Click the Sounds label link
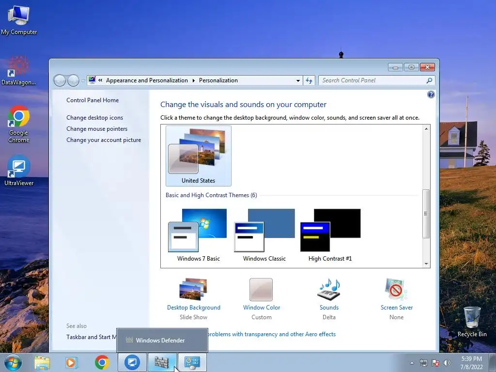This screenshot has height=372, width=496. coord(329,308)
